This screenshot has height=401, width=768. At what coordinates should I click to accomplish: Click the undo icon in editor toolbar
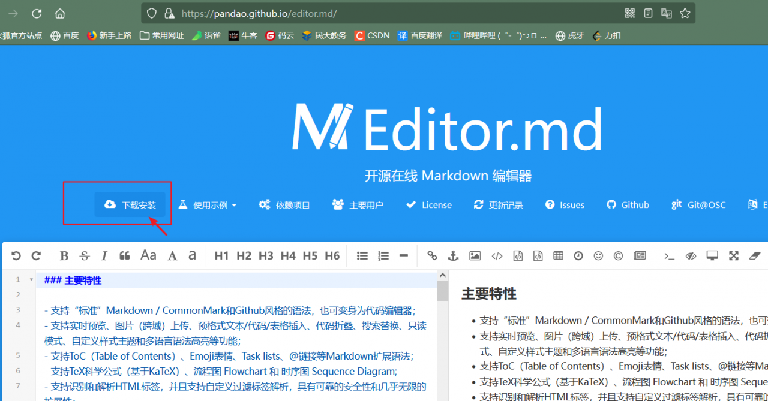(x=16, y=256)
